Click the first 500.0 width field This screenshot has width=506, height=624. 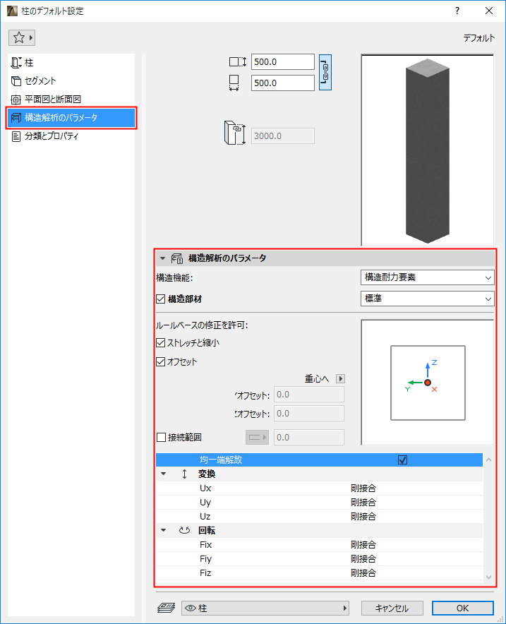[x=283, y=61]
